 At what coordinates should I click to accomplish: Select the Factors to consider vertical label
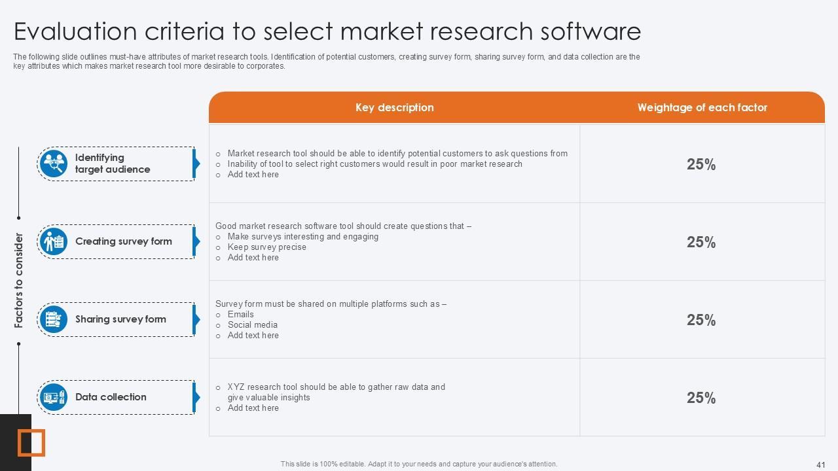point(19,280)
